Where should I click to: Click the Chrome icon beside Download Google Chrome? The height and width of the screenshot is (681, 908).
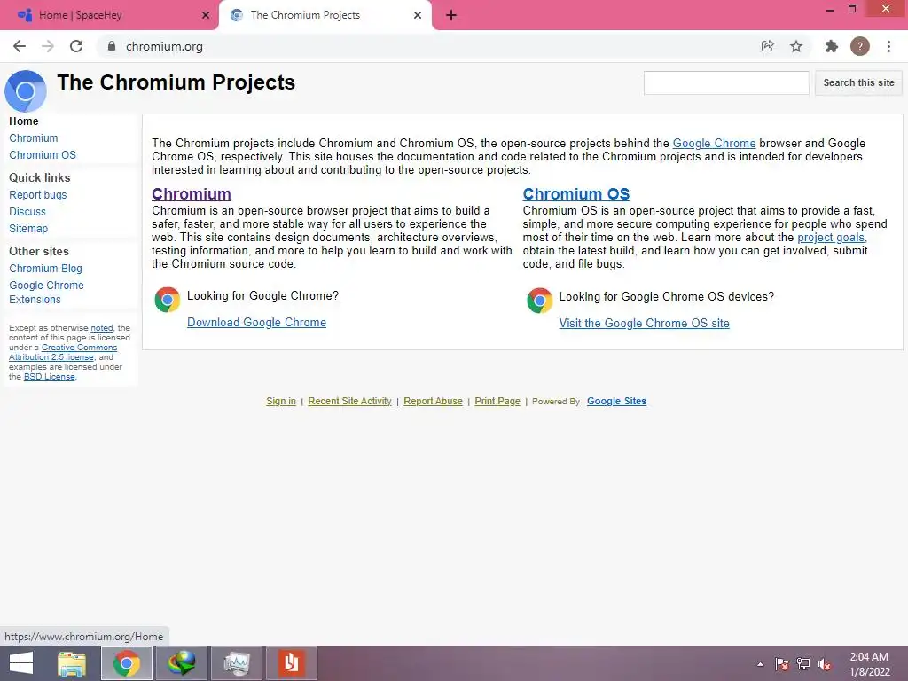(168, 300)
